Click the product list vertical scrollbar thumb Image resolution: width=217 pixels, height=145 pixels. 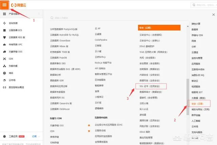(188, 97)
